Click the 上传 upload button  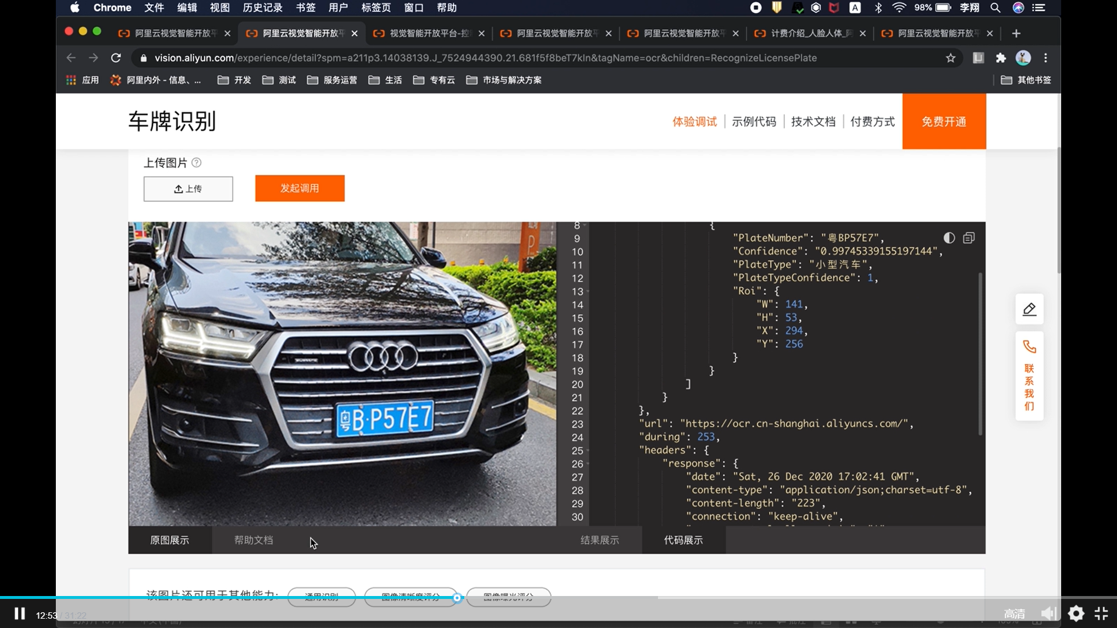[x=188, y=189]
